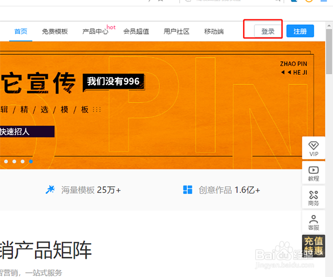Open the 充值特惠 promotion badge
Viewport: 333px width, 277px height.
(314, 246)
